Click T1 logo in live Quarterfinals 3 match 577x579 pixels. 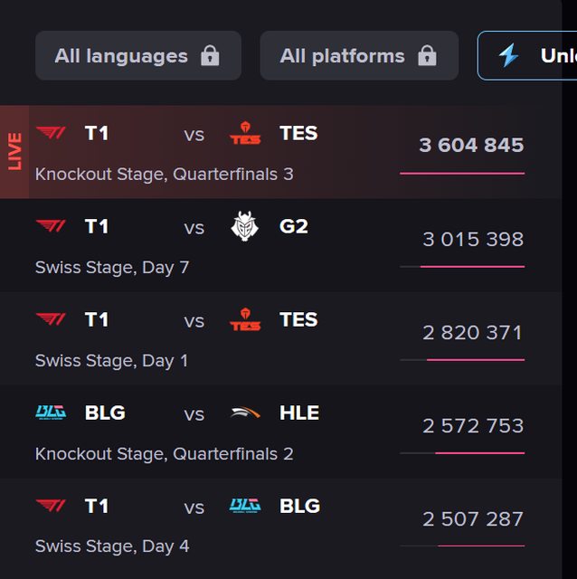click(x=51, y=133)
